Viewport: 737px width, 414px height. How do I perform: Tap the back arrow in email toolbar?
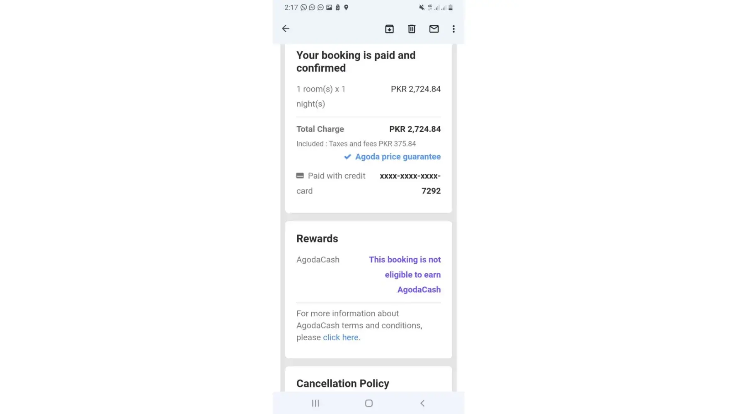click(x=286, y=29)
